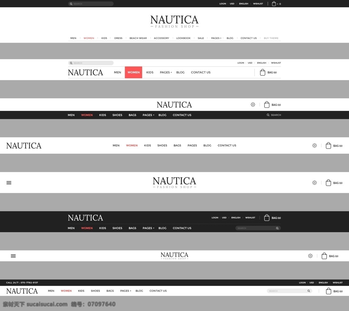Open the bag icon in the tall header with the large FASHION SHOP logo
349x311 pixels.
[x=328, y=183]
